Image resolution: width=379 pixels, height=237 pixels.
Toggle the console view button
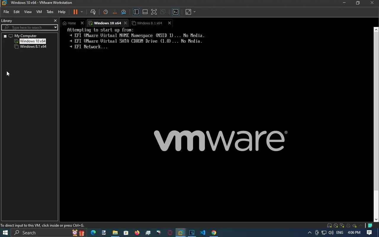click(176, 12)
